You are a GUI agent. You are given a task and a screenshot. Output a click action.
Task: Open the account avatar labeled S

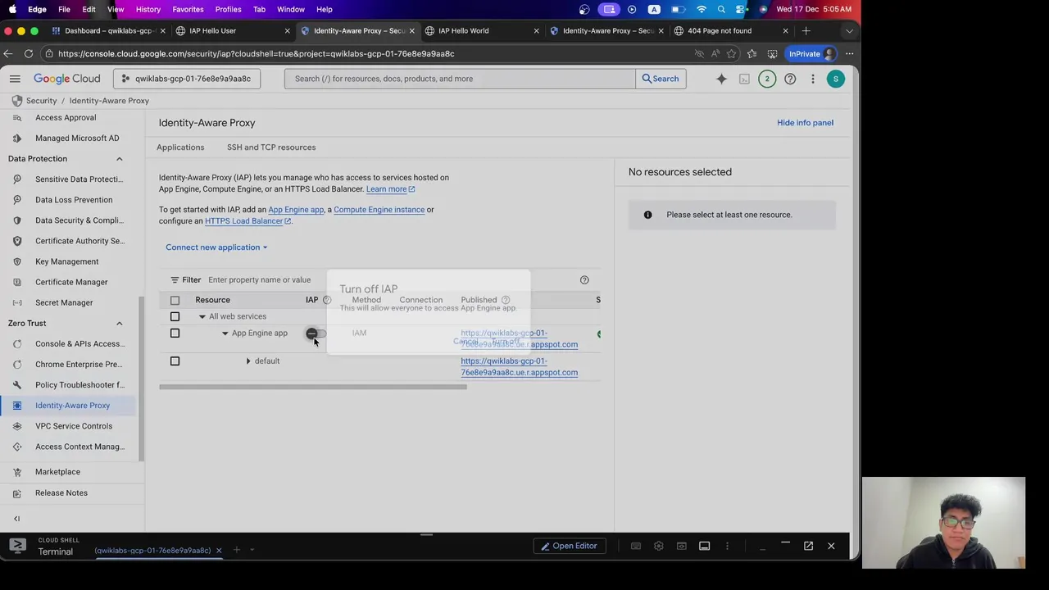(835, 79)
